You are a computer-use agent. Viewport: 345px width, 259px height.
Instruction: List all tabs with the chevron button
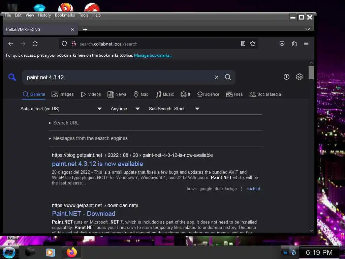pyautogui.click(x=308, y=29)
